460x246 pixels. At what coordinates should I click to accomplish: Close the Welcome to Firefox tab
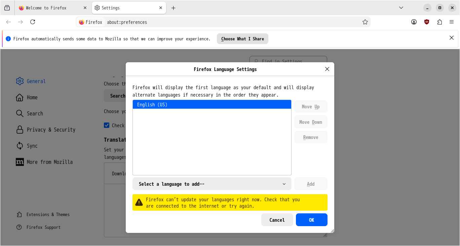85,8
